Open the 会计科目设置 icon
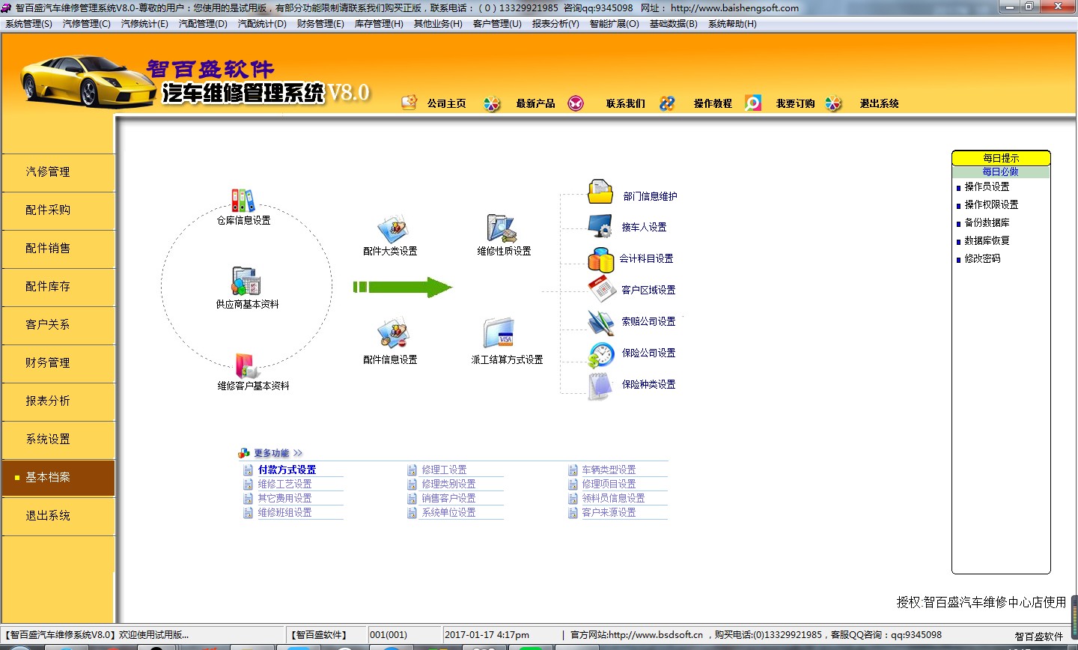 point(600,259)
